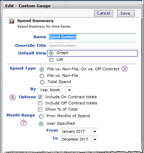Click the circled number 3 callout
The height and width of the screenshot is (153, 144).
coord(125,69)
